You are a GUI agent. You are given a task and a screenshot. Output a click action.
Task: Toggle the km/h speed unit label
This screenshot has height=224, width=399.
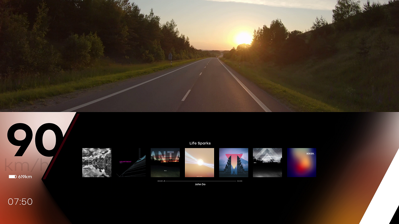(x=25, y=165)
